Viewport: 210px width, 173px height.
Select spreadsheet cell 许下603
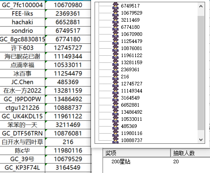pos(22,48)
